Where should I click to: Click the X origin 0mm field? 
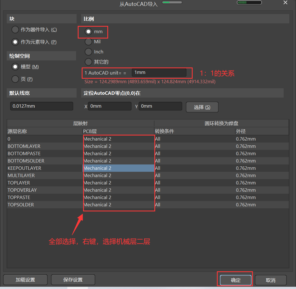110,106
